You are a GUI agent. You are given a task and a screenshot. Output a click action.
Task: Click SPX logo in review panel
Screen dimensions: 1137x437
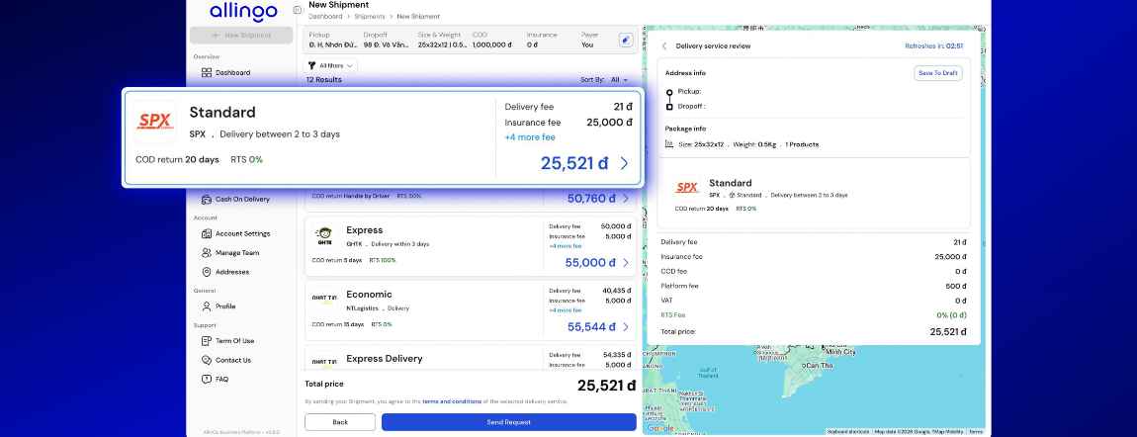(687, 188)
